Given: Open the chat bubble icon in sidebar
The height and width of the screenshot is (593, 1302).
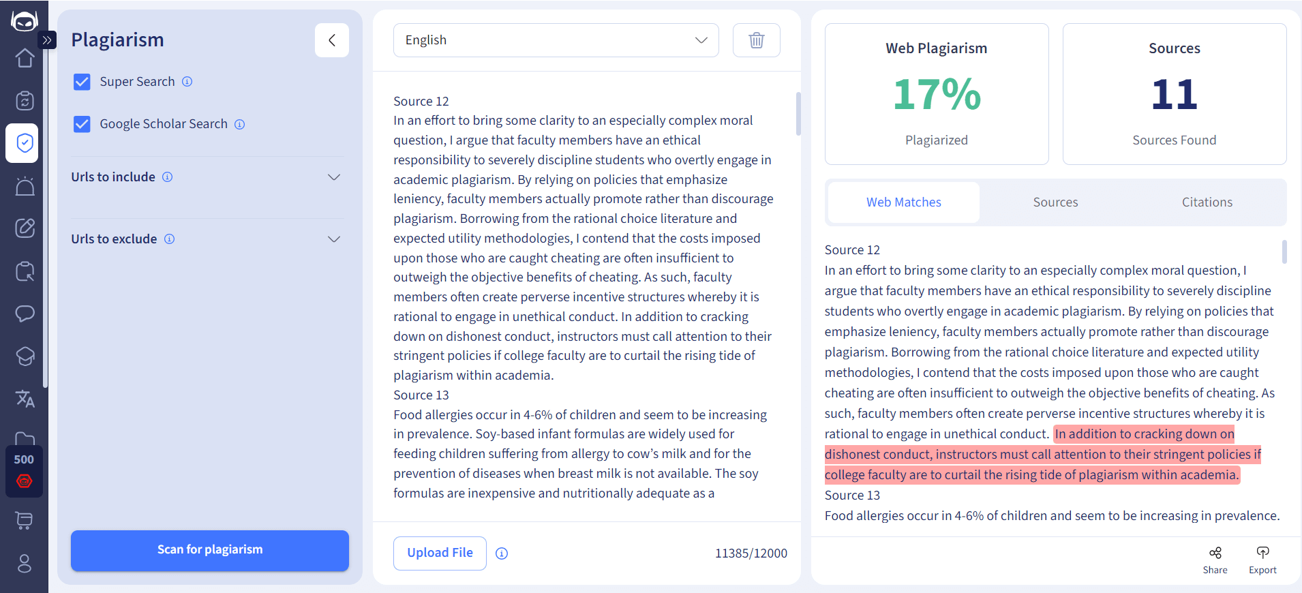Looking at the screenshot, I should tap(25, 314).
